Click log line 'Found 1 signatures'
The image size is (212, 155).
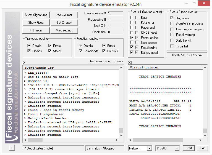coord(45,114)
